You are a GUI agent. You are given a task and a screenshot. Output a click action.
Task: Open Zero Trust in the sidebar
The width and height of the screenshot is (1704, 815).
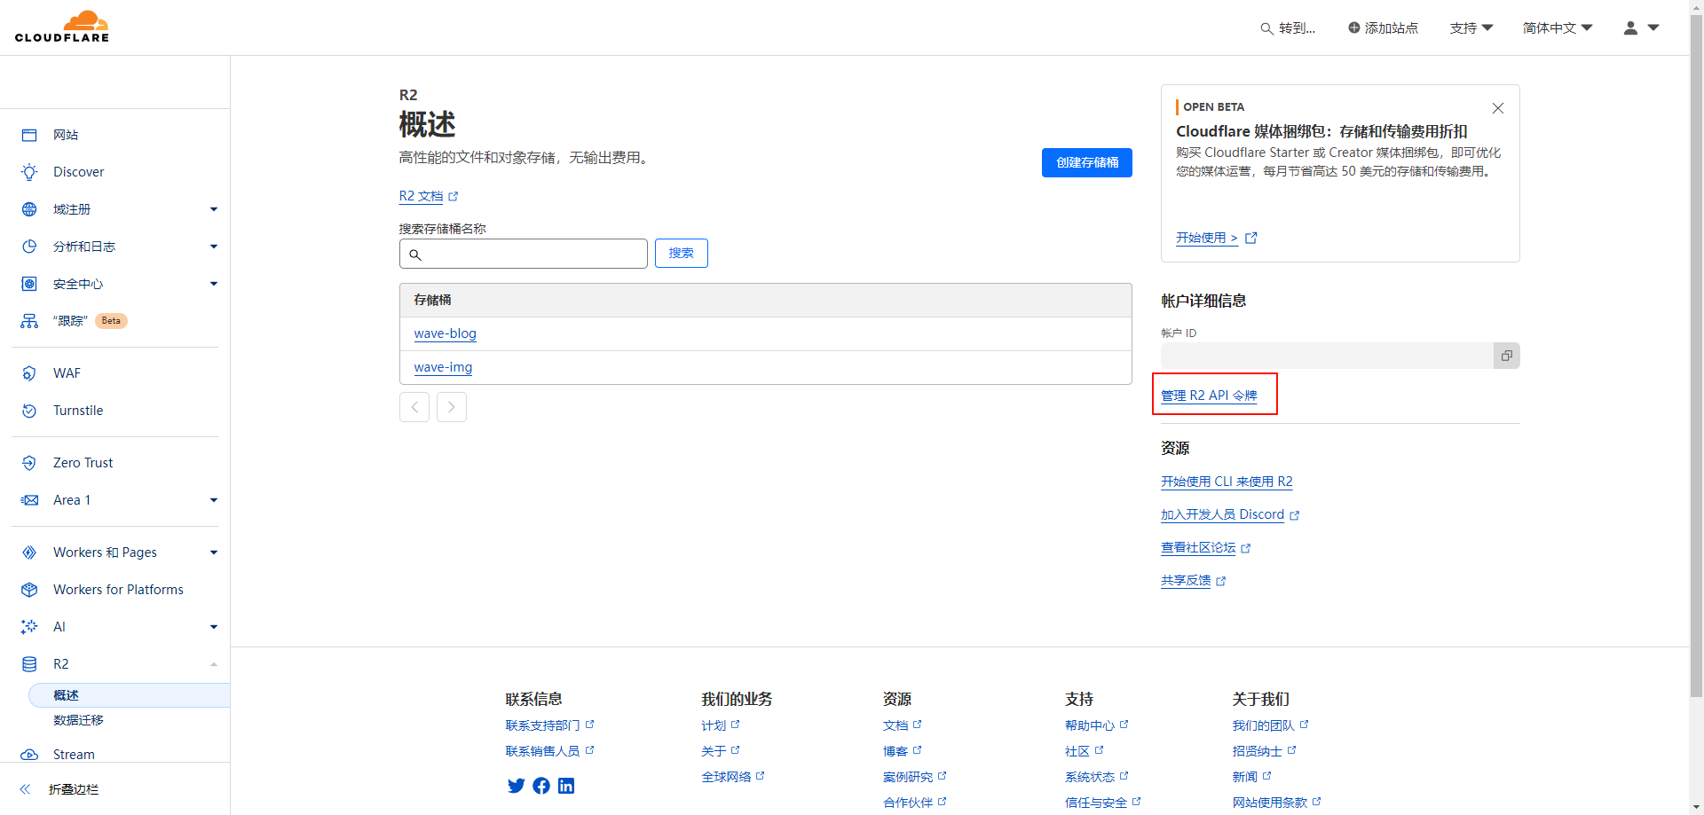pos(83,463)
